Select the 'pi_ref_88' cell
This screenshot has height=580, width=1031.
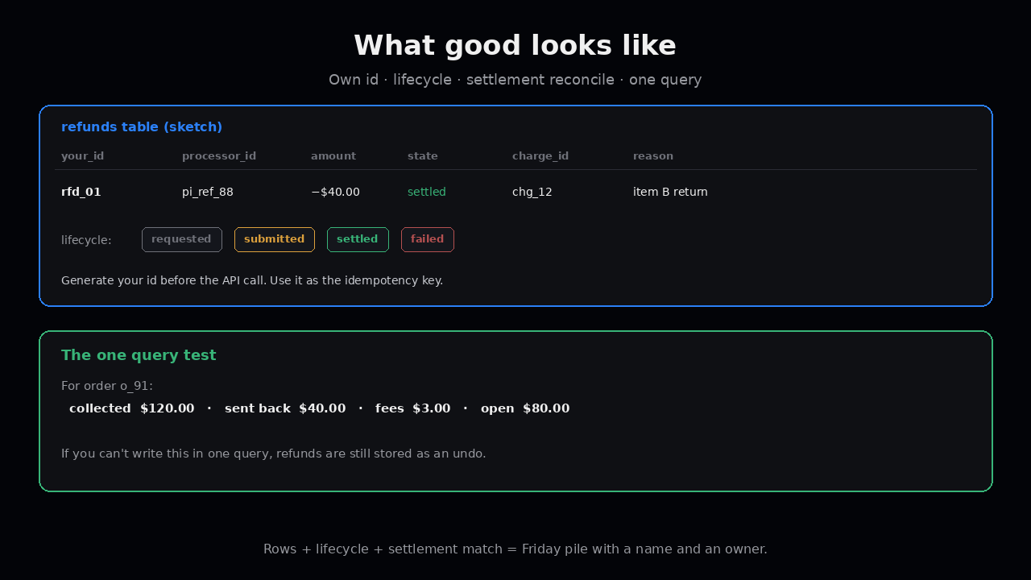(x=208, y=192)
